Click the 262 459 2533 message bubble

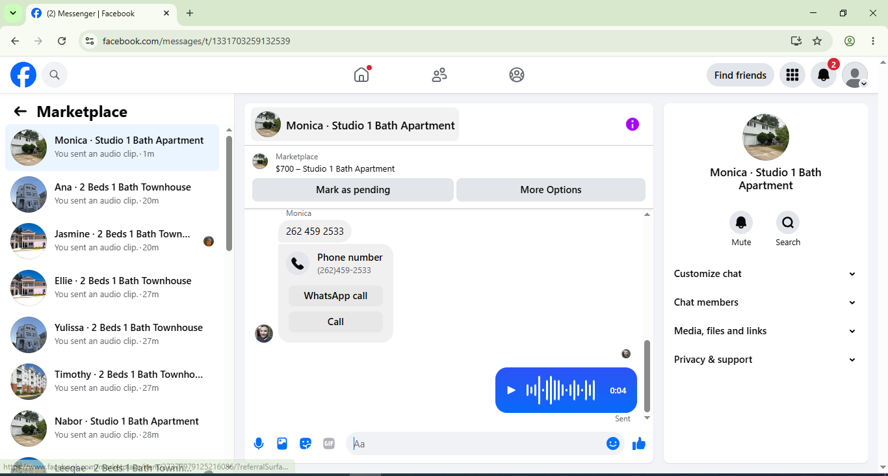click(x=315, y=231)
